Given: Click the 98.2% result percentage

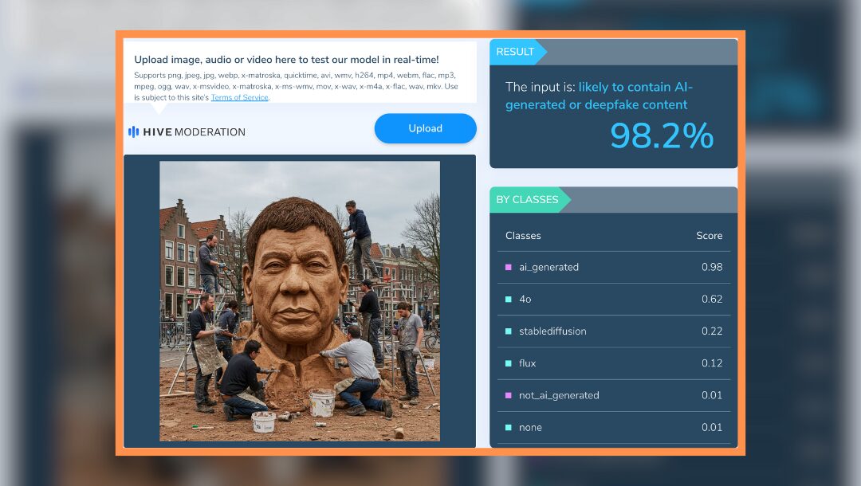Looking at the screenshot, I should (x=662, y=135).
